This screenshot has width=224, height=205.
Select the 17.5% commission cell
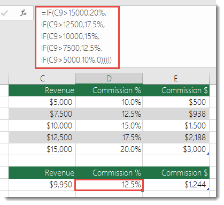(x=109, y=138)
